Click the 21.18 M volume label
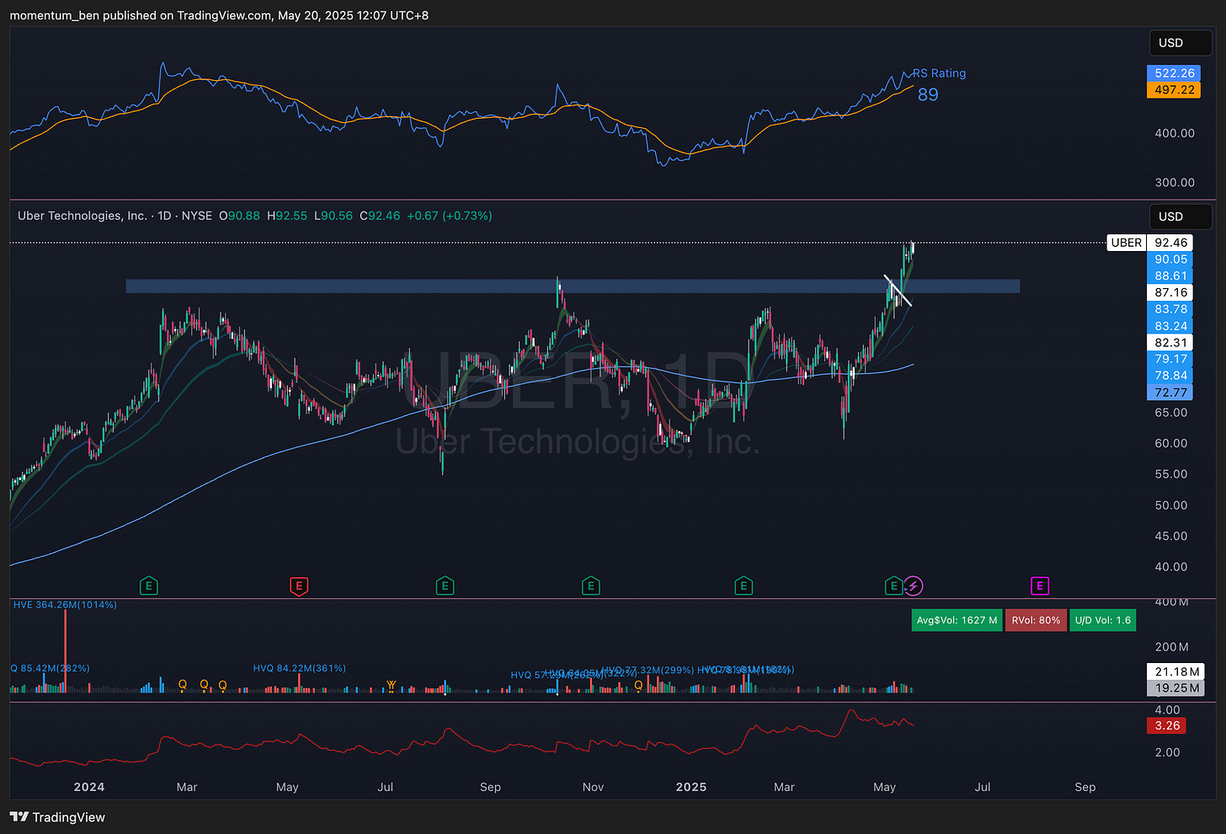The width and height of the screenshot is (1226, 834). tap(1176, 671)
